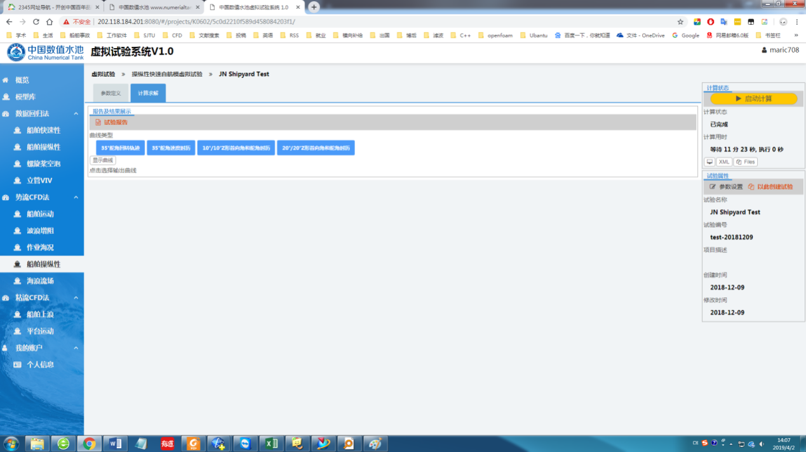Switch to the 参数定义 tab

pyautogui.click(x=111, y=93)
